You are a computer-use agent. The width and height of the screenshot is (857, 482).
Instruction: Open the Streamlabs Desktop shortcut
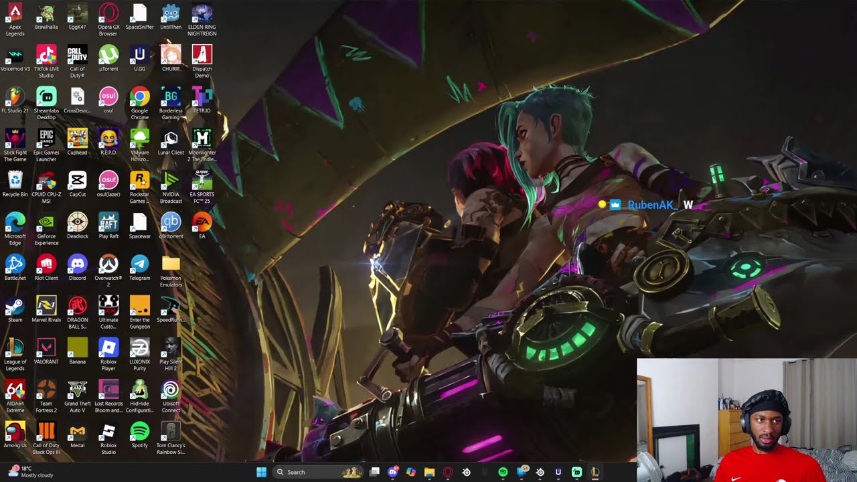46,104
